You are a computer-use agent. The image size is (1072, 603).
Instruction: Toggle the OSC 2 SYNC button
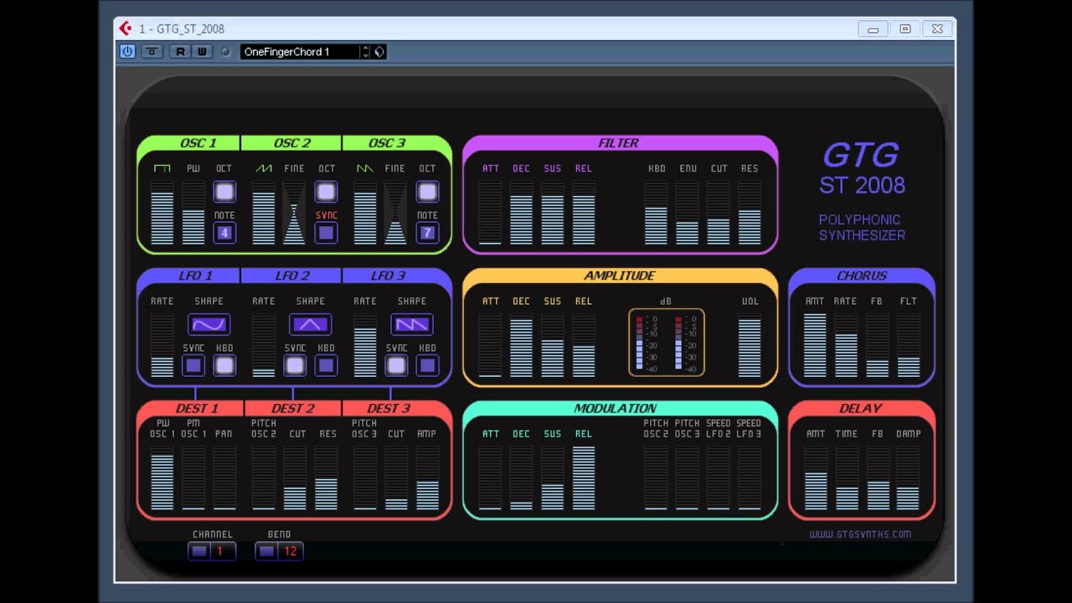click(326, 233)
